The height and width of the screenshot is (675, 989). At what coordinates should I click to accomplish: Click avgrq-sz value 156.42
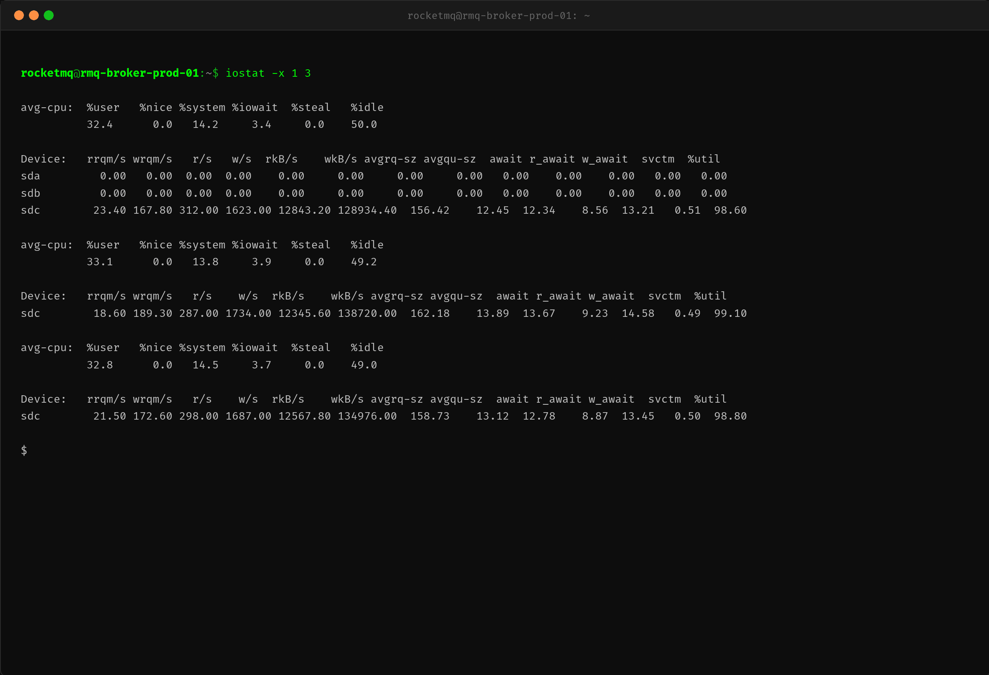(x=430, y=210)
